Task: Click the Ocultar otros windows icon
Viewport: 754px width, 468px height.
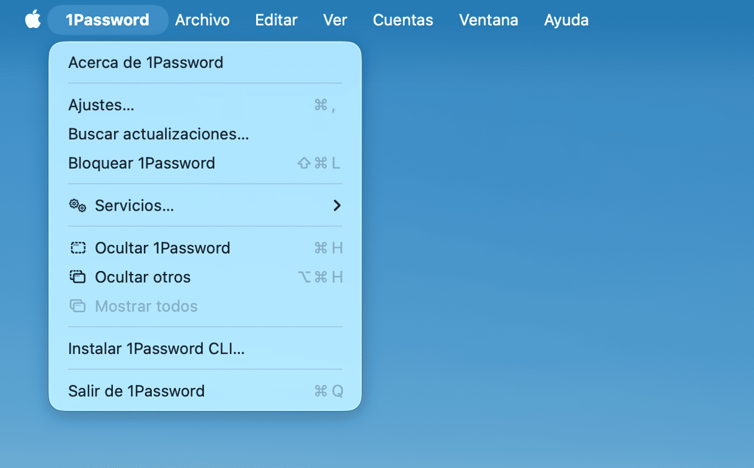Action: pyautogui.click(x=78, y=277)
